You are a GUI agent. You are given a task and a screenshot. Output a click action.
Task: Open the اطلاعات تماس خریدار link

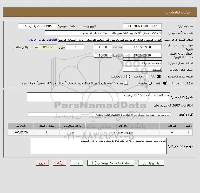coord(43,40)
